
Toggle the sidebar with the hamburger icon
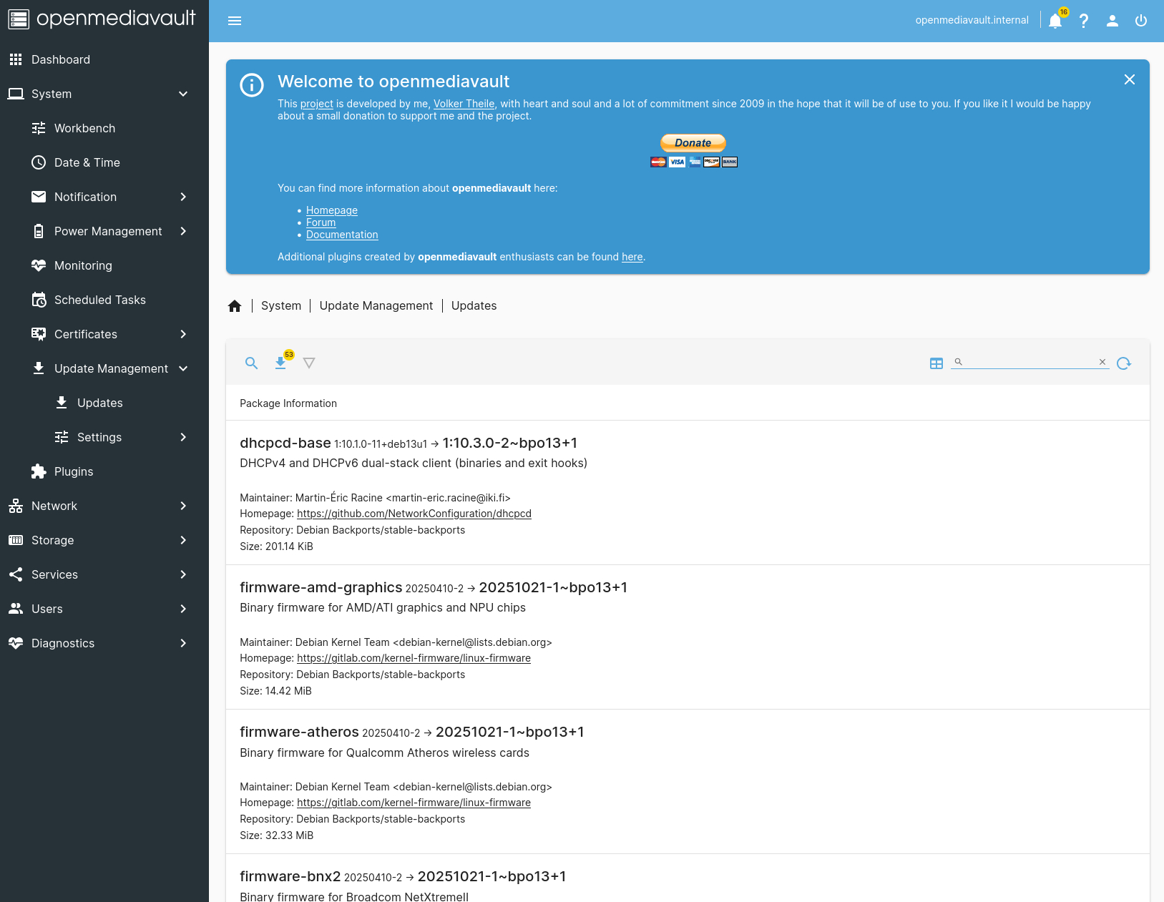[x=234, y=21]
